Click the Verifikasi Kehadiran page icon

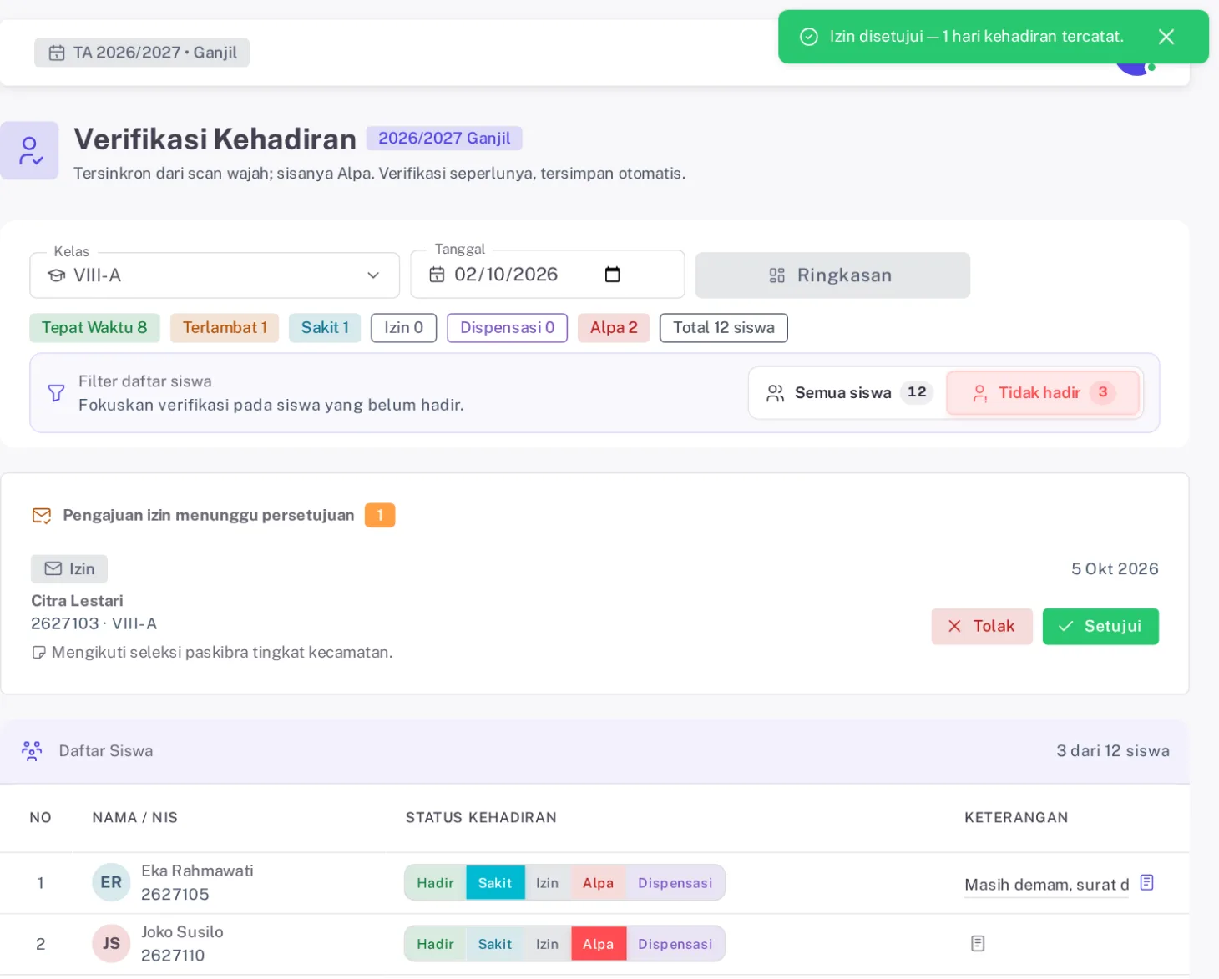tap(29, 150)
